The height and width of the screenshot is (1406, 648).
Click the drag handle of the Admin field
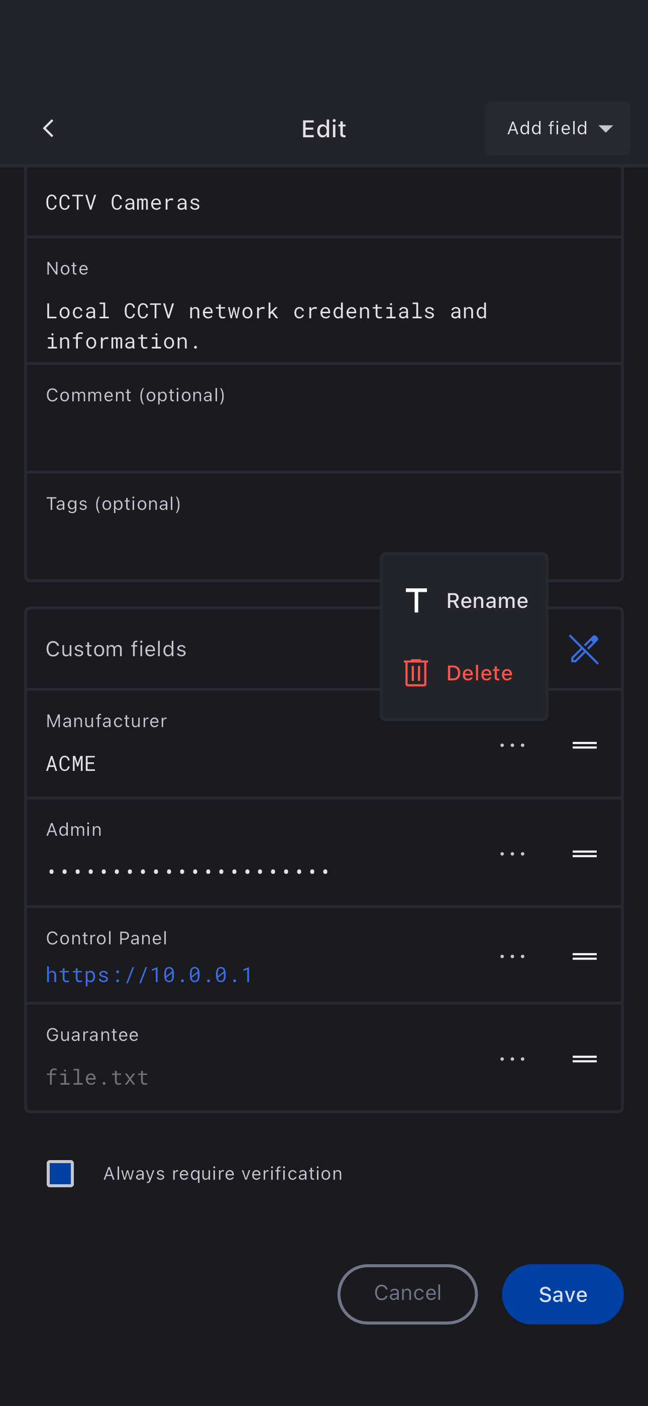584,854
